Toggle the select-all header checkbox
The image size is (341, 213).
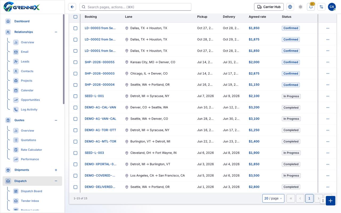[75, 17]
